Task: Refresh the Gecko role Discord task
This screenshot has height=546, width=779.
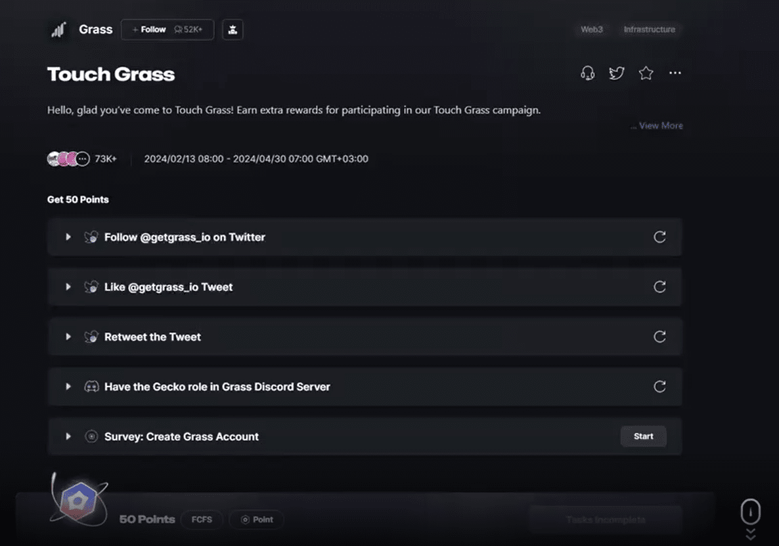Action: 659,387
